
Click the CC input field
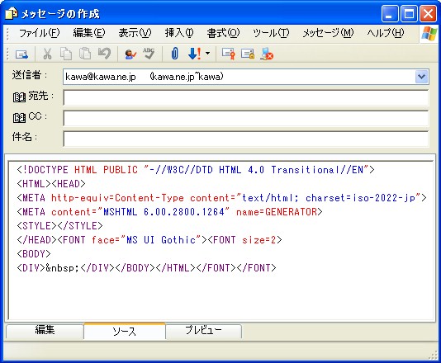(246, 118)
